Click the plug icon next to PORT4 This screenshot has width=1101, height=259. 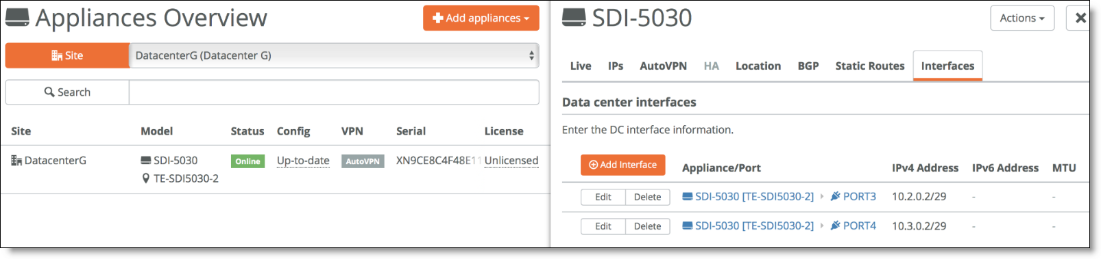point(835,226)
